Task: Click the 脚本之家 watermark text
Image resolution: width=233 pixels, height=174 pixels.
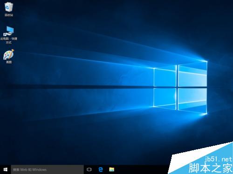Action: click(210, 168)
